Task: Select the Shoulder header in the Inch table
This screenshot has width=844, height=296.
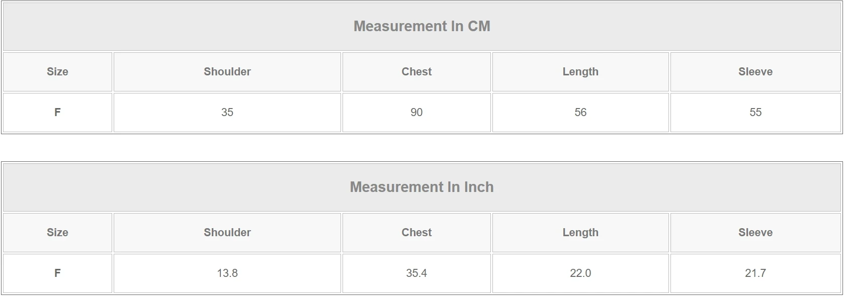Action: click(x=227, y=233)
